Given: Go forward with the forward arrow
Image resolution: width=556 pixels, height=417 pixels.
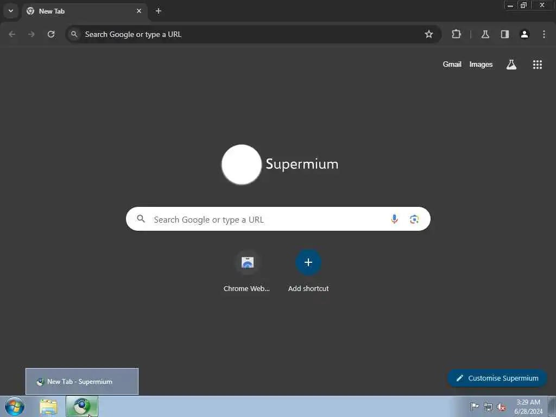Looking at the screenshot, I should pyautogui.click(x=31, y=34).
